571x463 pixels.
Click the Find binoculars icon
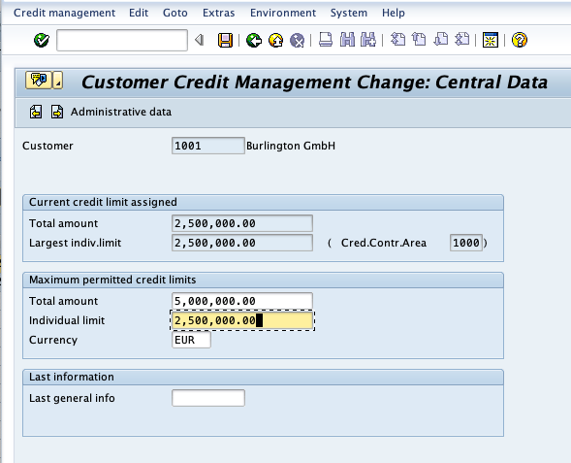coord(347,40)
